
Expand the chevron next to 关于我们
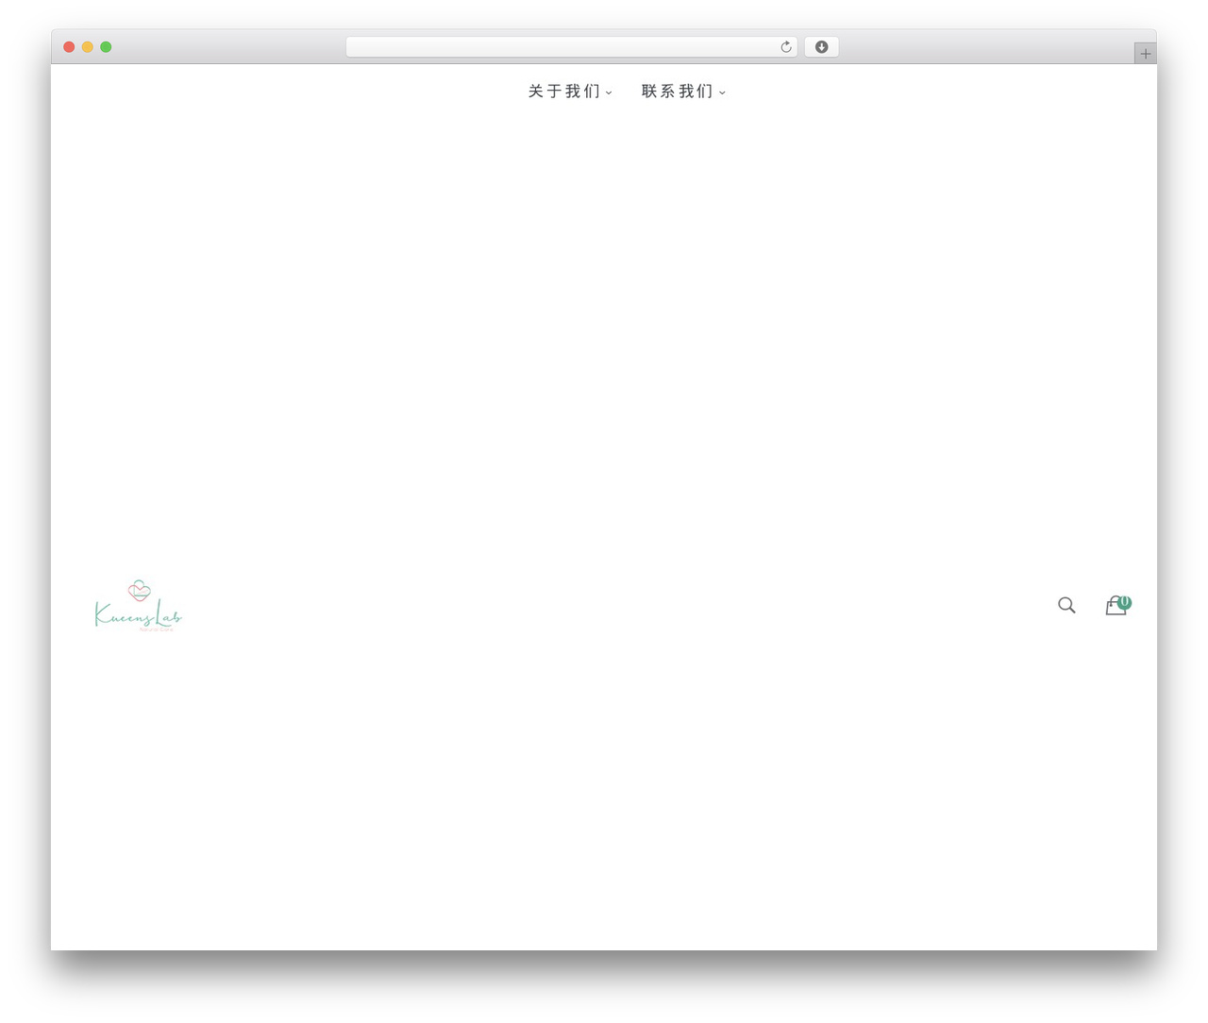[609, 92]
